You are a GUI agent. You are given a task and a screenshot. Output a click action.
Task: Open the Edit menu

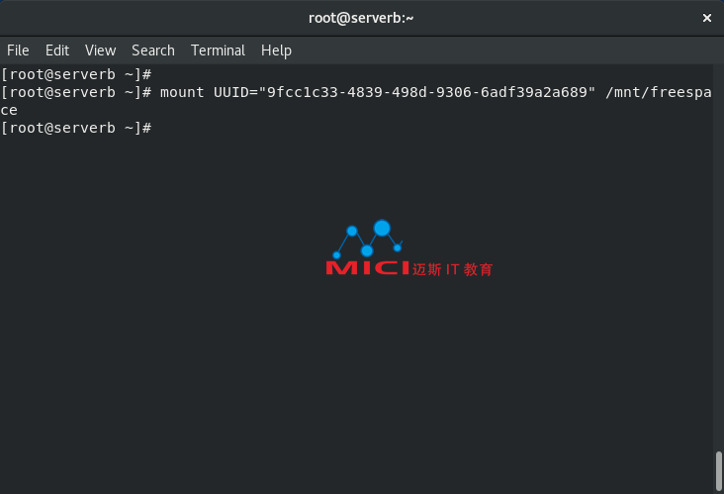[57, 50]
